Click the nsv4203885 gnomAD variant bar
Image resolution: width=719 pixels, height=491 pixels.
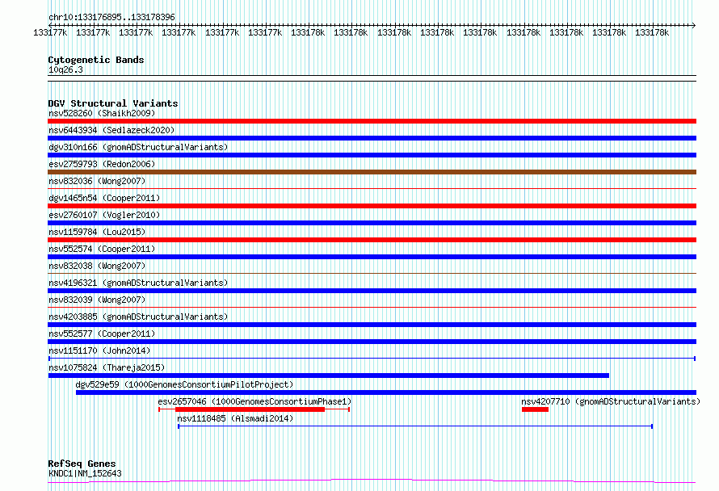point(372,325)
